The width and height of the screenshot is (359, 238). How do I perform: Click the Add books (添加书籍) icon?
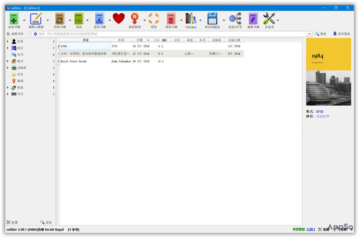[14, 19]
